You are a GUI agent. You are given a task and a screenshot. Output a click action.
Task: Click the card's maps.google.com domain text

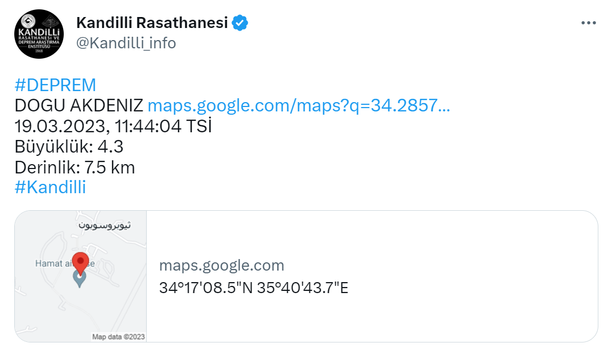(222, 266)
